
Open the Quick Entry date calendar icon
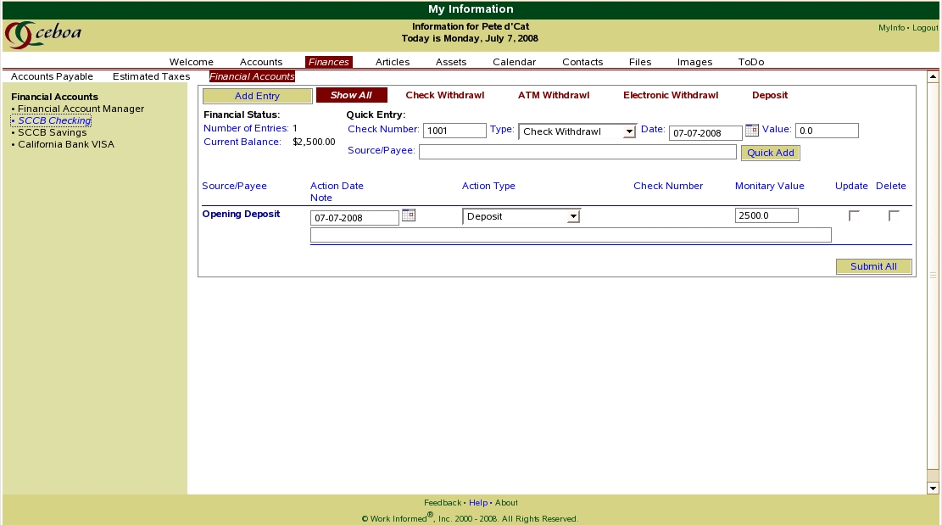[x=751, y=131]
